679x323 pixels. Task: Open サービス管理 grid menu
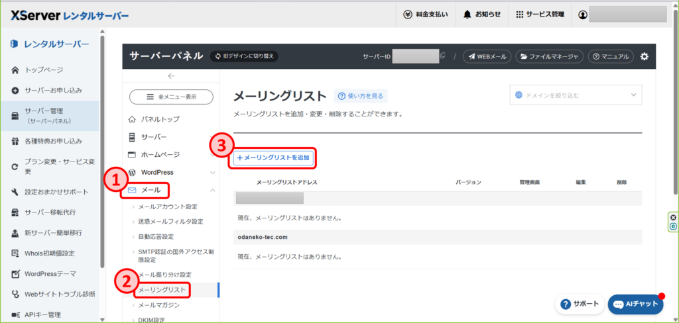coord(539,14)
